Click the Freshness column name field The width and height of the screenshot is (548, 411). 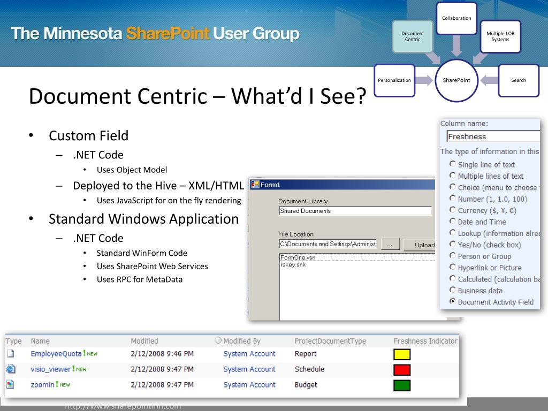point(493,136)
